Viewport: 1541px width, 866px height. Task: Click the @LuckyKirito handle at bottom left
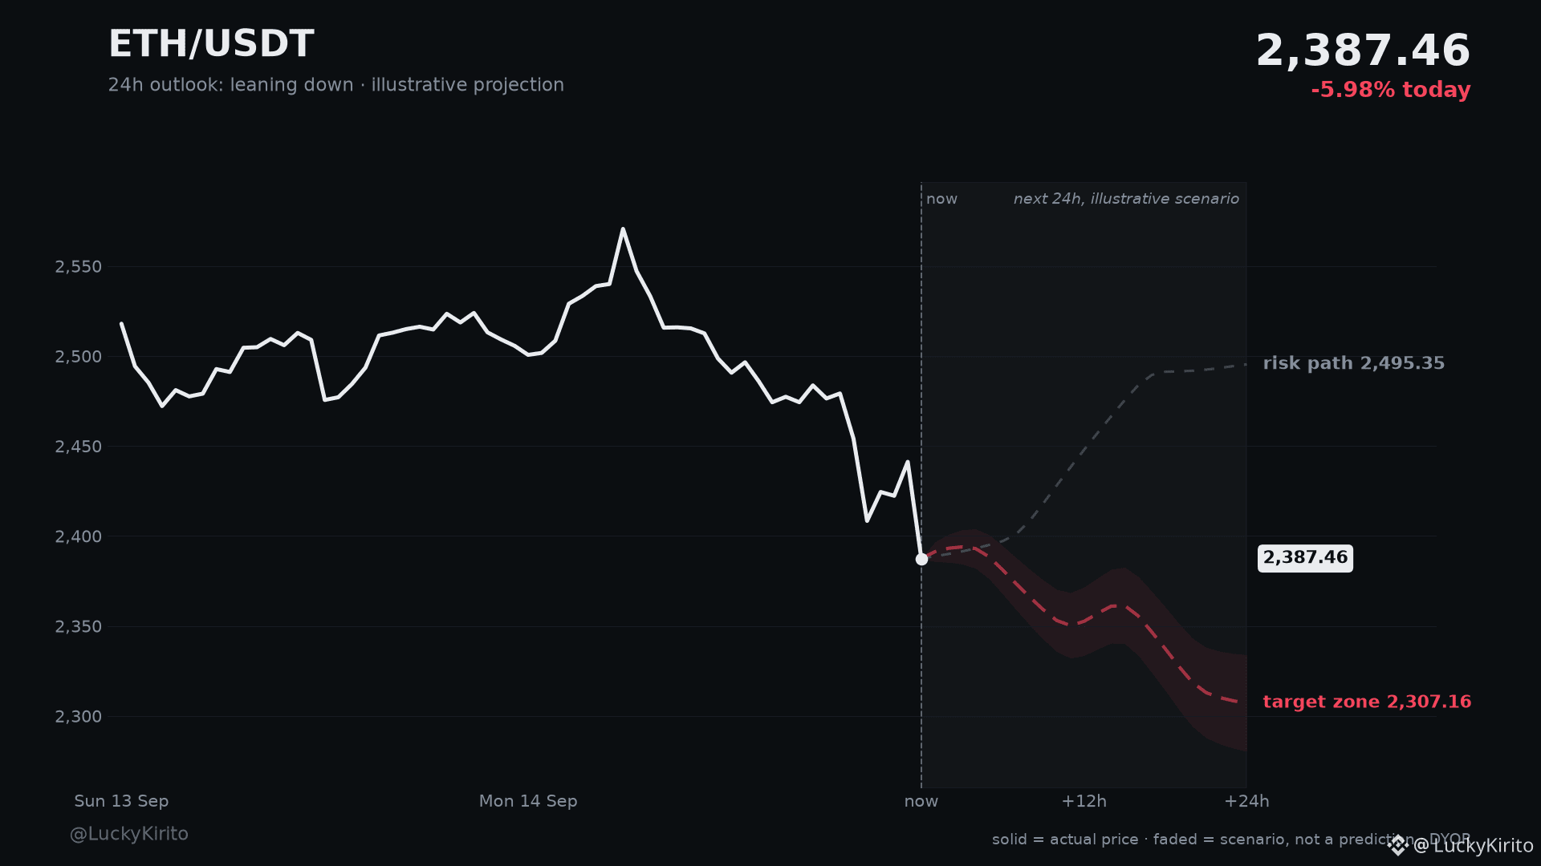tap(129, 834)
